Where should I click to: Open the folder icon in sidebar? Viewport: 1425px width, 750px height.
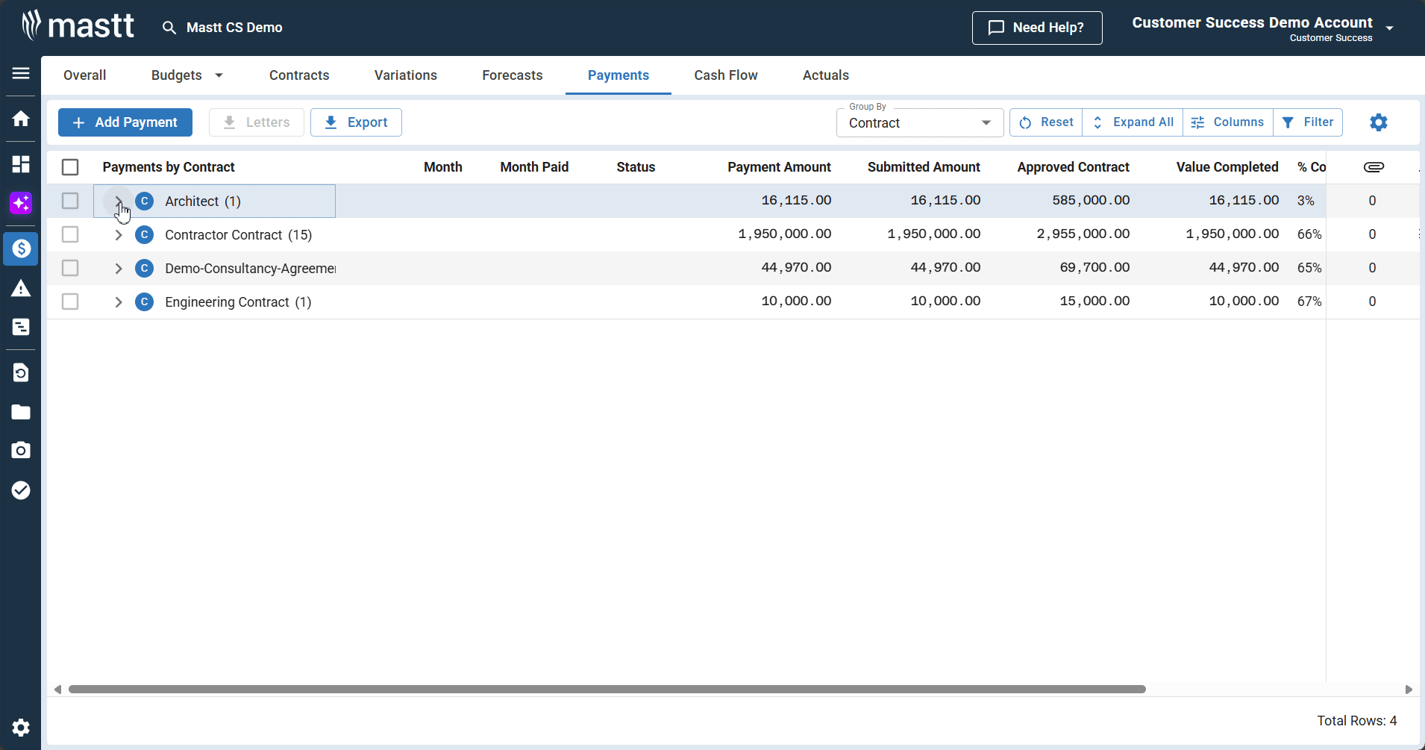click(21, 412)
